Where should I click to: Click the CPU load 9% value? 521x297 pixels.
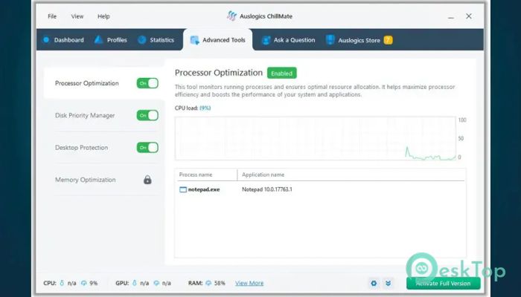(x=205, y=108)
